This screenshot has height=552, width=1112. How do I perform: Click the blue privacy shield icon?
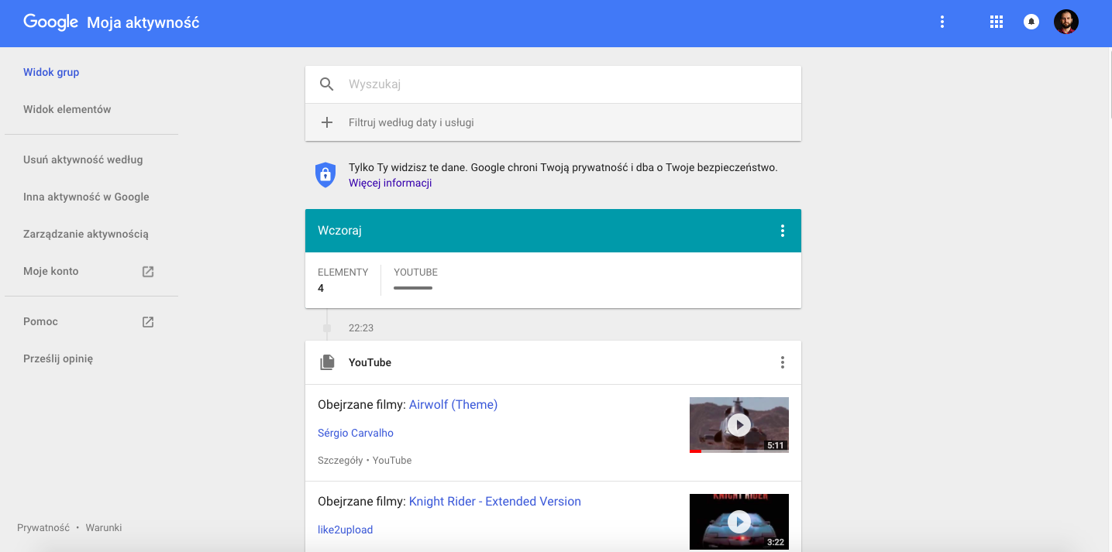[x=325, y=175]
